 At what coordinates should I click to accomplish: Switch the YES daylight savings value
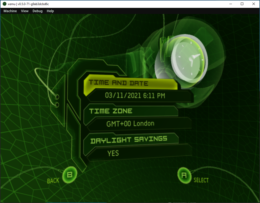(x=114, y=153)
